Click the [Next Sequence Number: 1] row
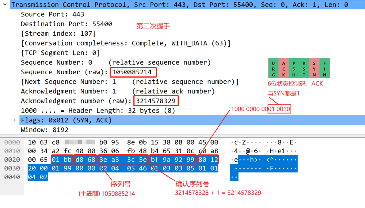Image resolution: width=365 pixels, height=208 pixels. point(129,82)
